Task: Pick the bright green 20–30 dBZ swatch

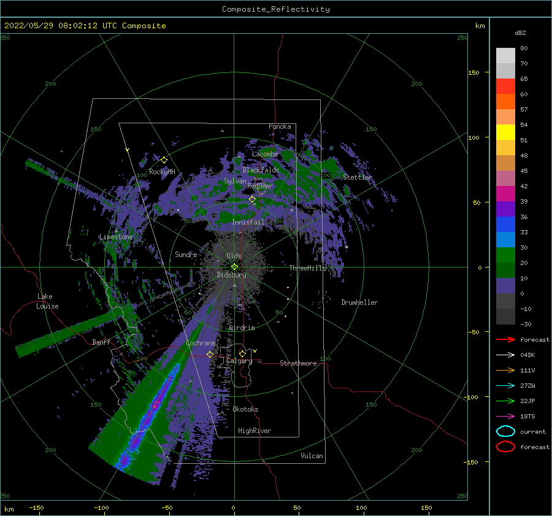Action: [x=505, y=255]
